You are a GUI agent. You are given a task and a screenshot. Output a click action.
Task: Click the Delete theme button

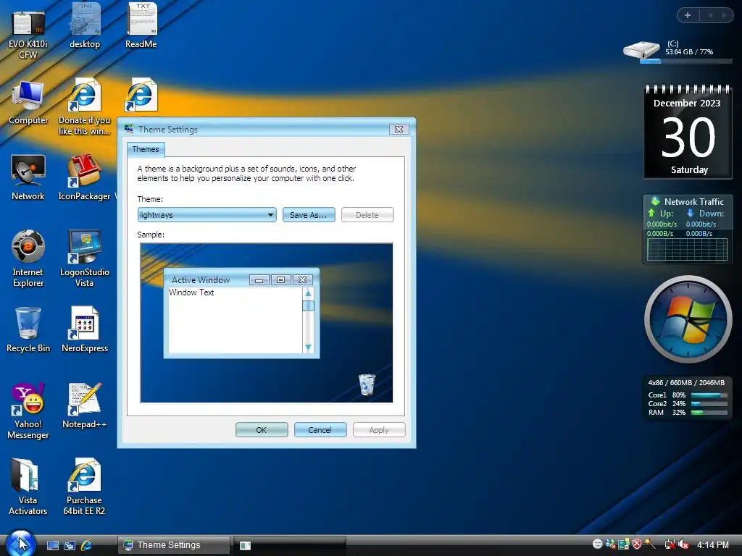pos(367,214)
